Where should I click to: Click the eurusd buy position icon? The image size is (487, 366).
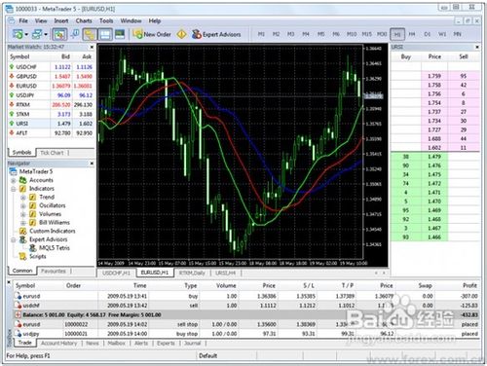[18, 296]
